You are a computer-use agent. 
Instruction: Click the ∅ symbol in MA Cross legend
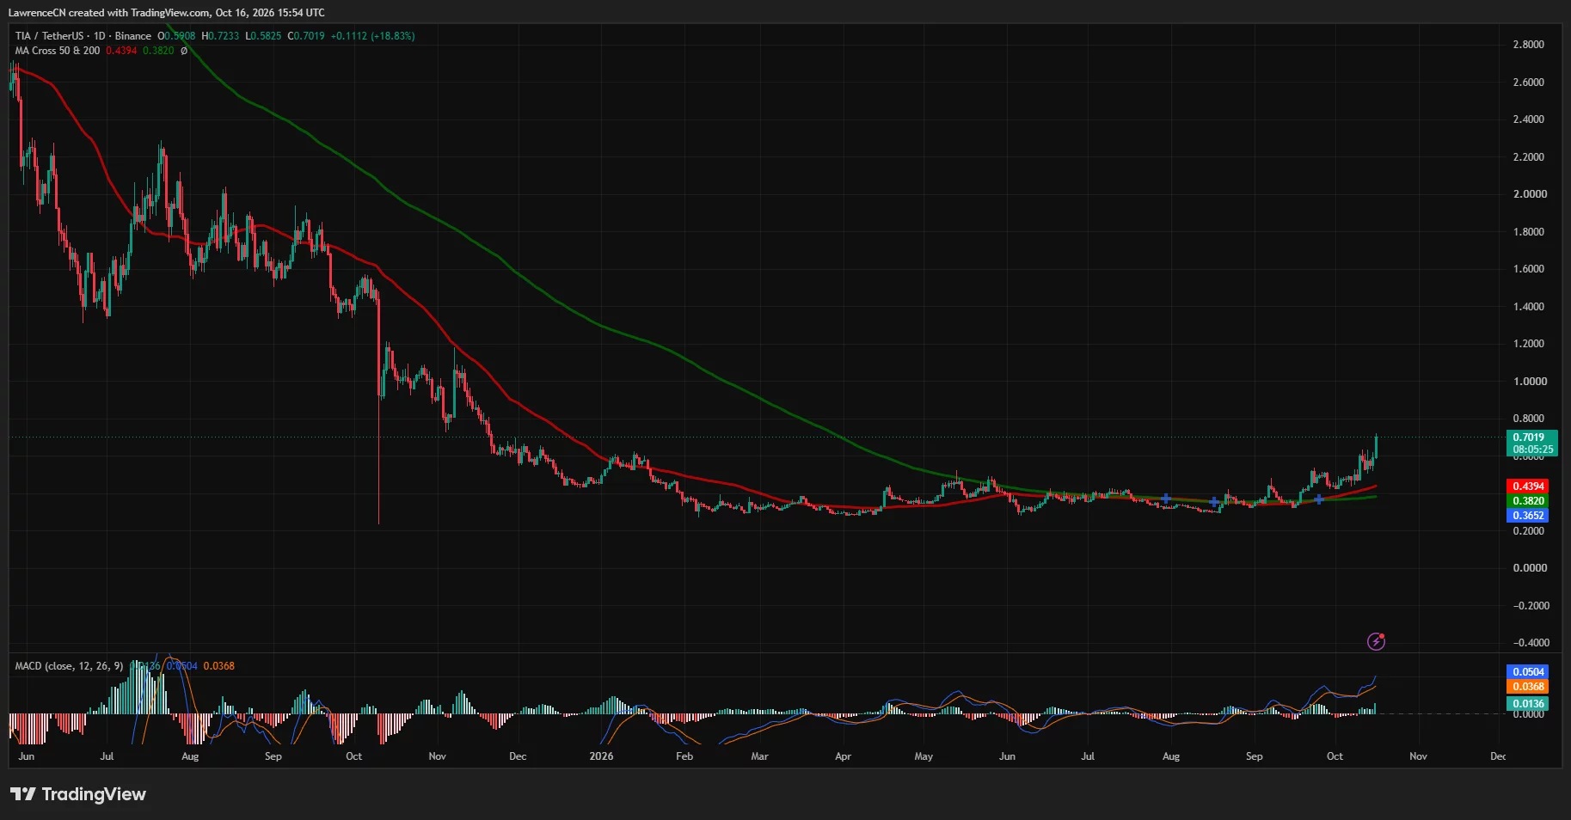click(184, 51)
